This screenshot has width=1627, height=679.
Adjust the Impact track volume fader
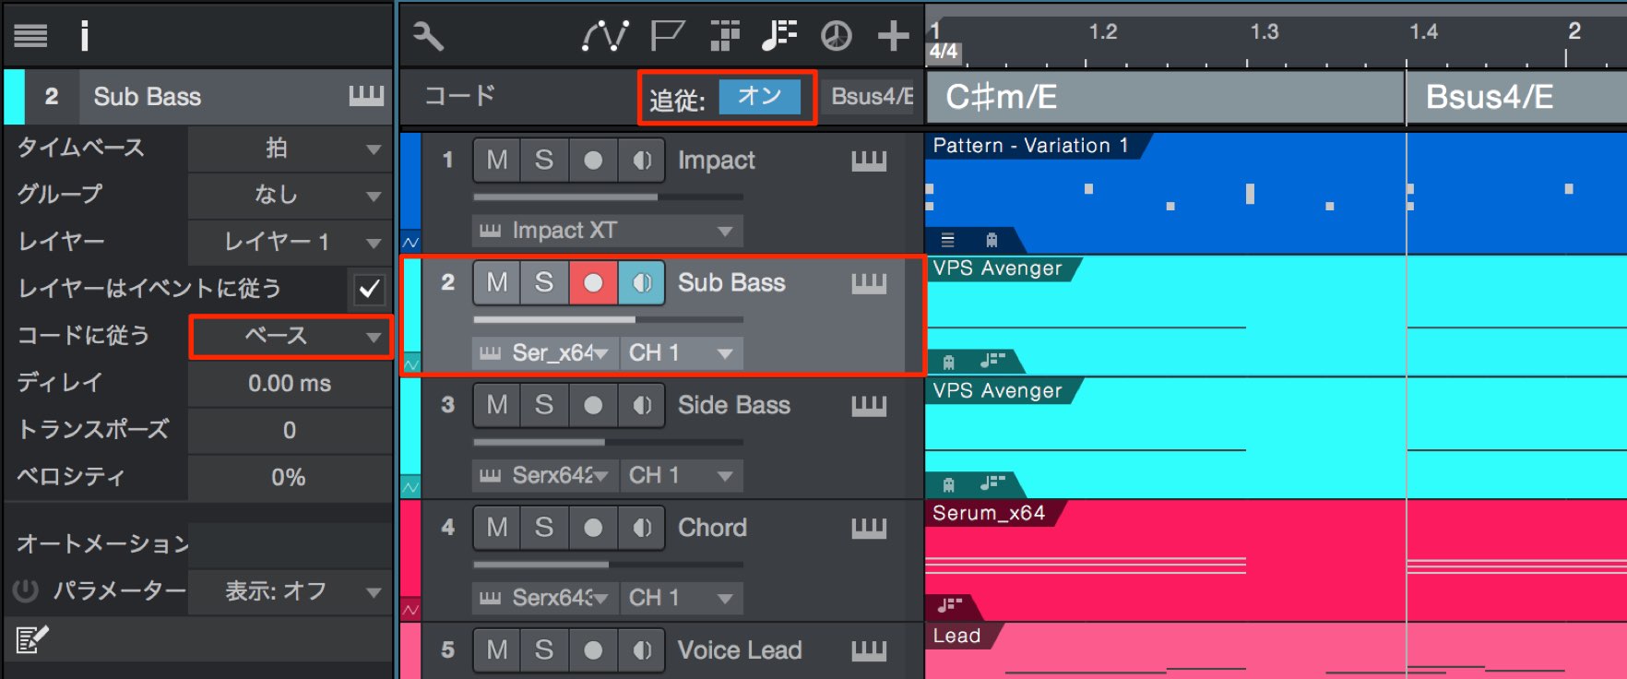(x=608, y=197)
